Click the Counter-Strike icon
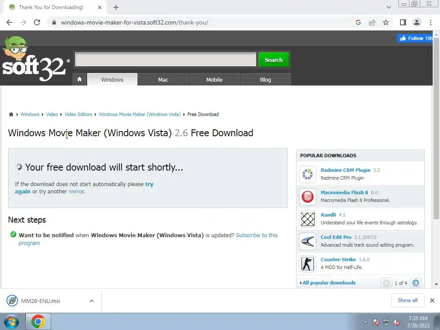Viewport: 440px width, 330px height. [308, 263]
